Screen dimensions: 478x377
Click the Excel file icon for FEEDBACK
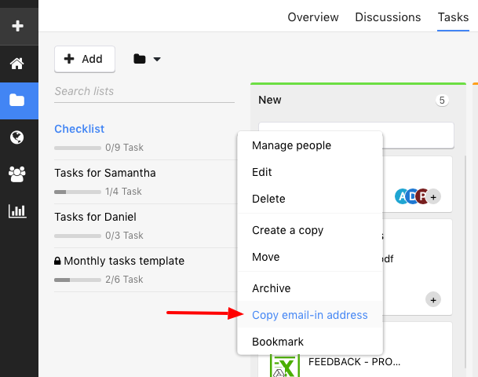click(285, 365)
